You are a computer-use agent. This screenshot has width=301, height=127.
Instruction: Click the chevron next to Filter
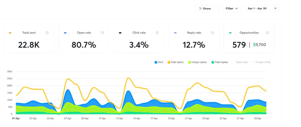[x=237, y=8]
